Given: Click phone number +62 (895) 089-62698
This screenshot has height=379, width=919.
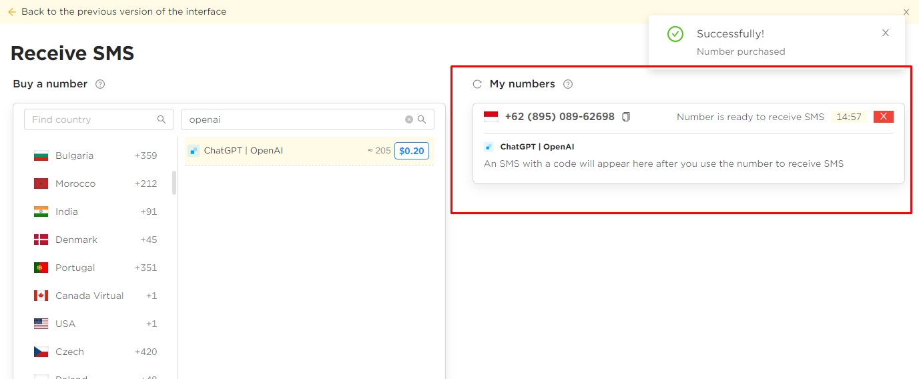Looking at the screenshot, I should click(560, 117).
